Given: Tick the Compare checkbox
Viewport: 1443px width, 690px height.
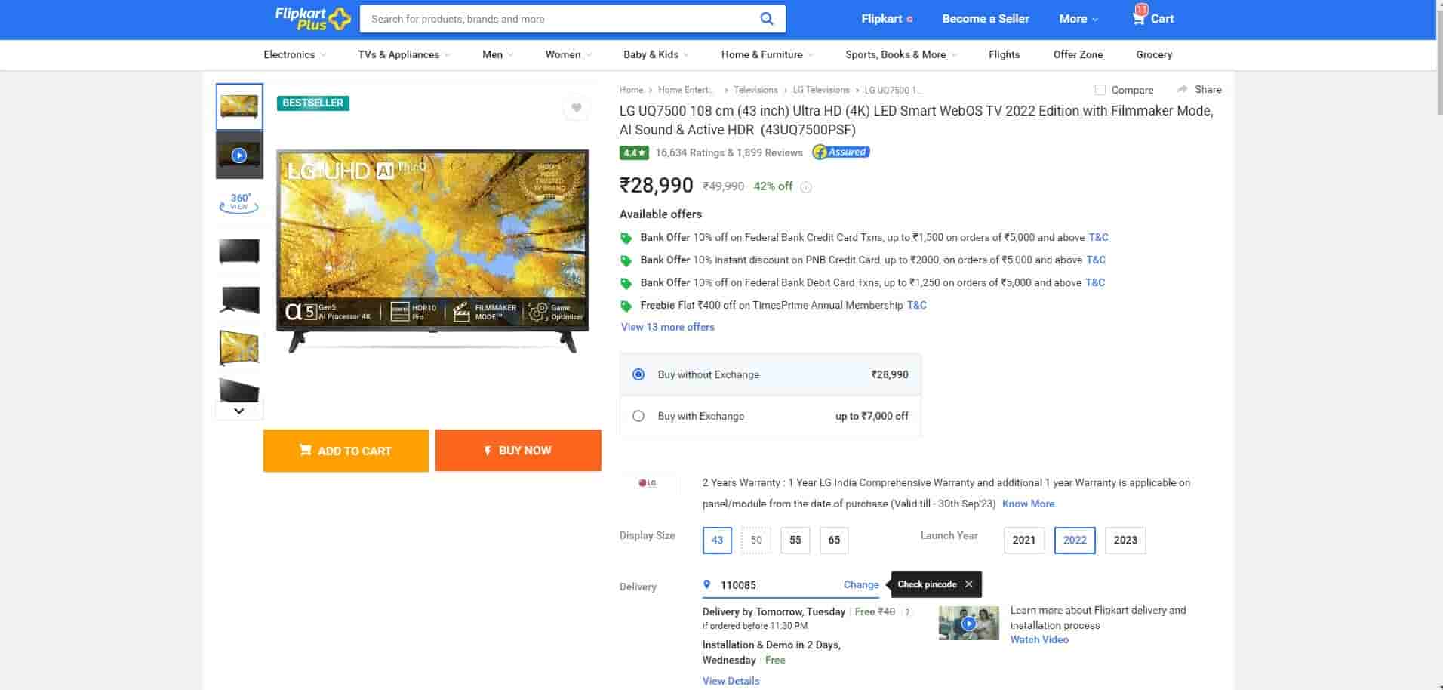Looking at the screenshot, I should 1100,90.
